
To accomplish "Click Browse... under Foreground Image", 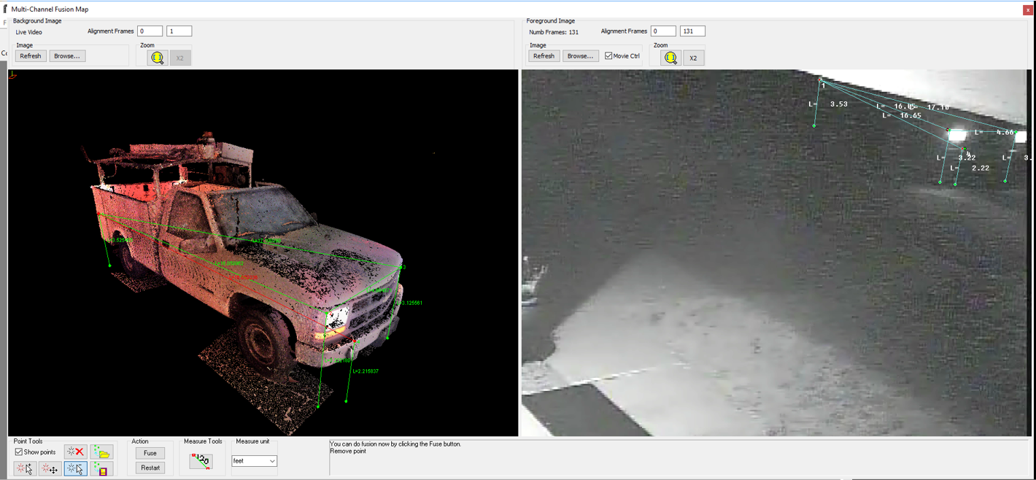I will click(x=580, y=56).
